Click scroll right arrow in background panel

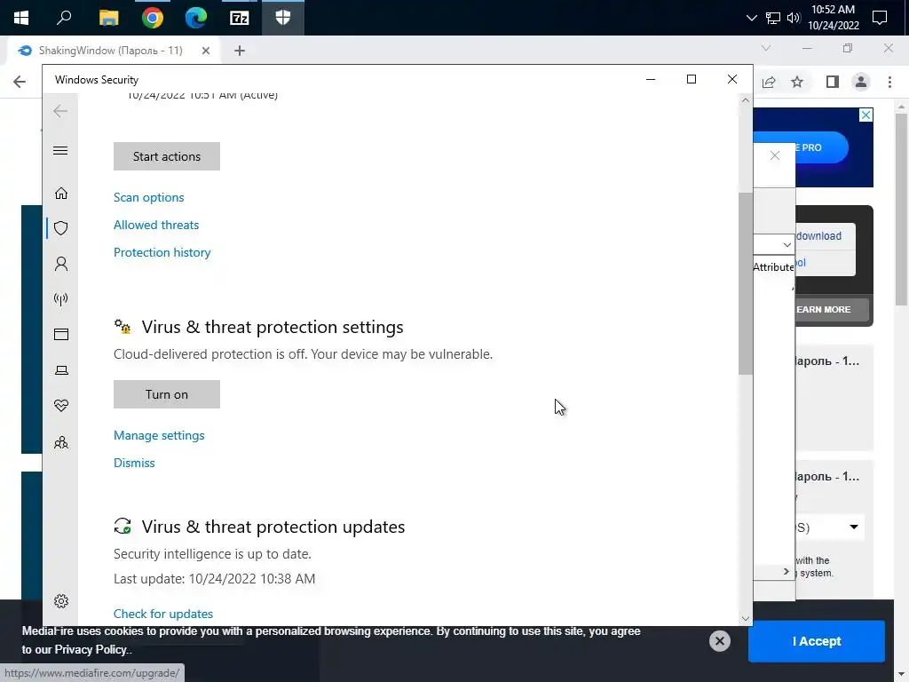(x=786, y=572)
